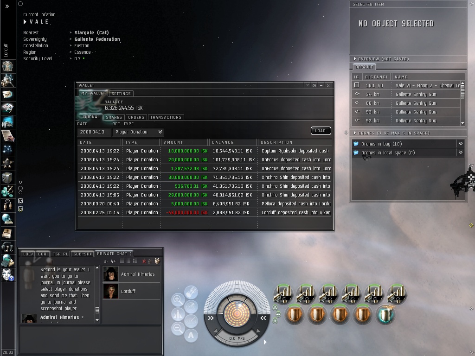Decrease chat font size with a-
The height and width of the screenshot is (356, 475).
click(x=106, y=261)
